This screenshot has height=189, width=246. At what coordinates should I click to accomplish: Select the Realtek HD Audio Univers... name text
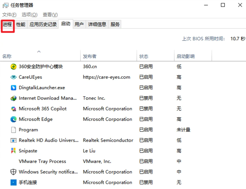(49, 140)
